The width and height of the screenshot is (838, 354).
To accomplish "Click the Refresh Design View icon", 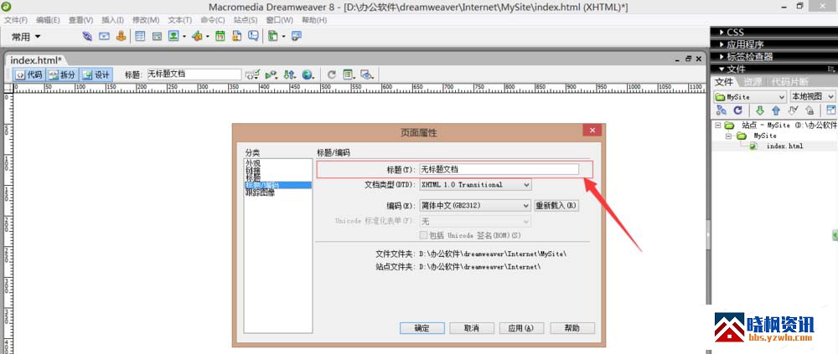I will pyautogui.click(x=332, y=74).
